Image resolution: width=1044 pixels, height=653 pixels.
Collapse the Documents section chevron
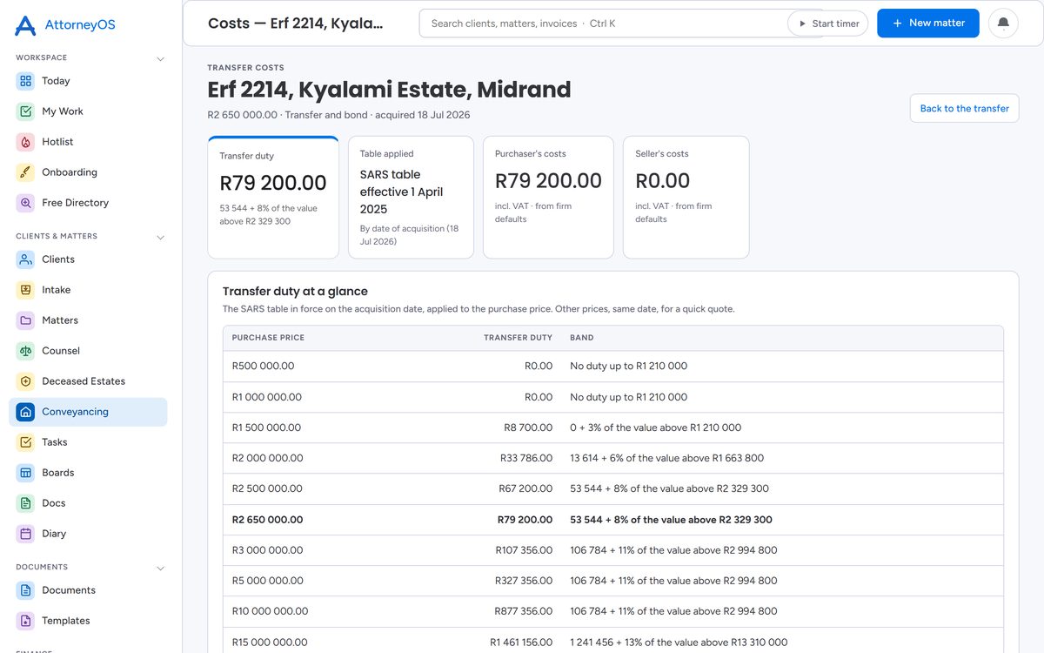pos(160,568)
